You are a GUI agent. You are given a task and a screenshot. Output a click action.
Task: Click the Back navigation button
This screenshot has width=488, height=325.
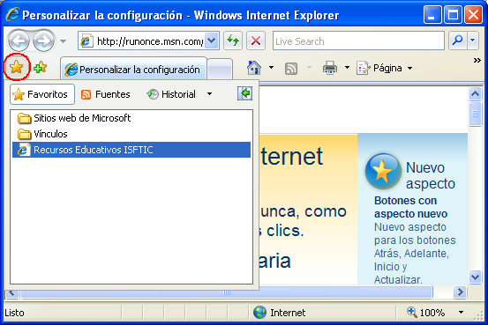[19, 41]
